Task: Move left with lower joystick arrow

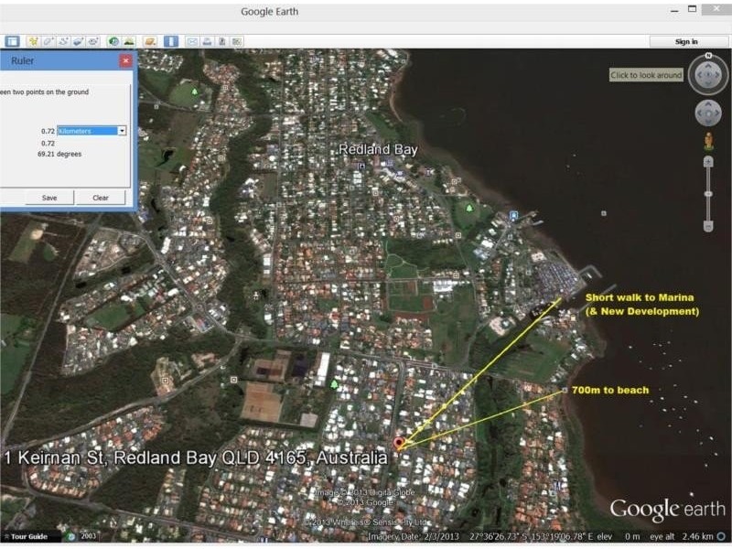Action: pos(700,113)
